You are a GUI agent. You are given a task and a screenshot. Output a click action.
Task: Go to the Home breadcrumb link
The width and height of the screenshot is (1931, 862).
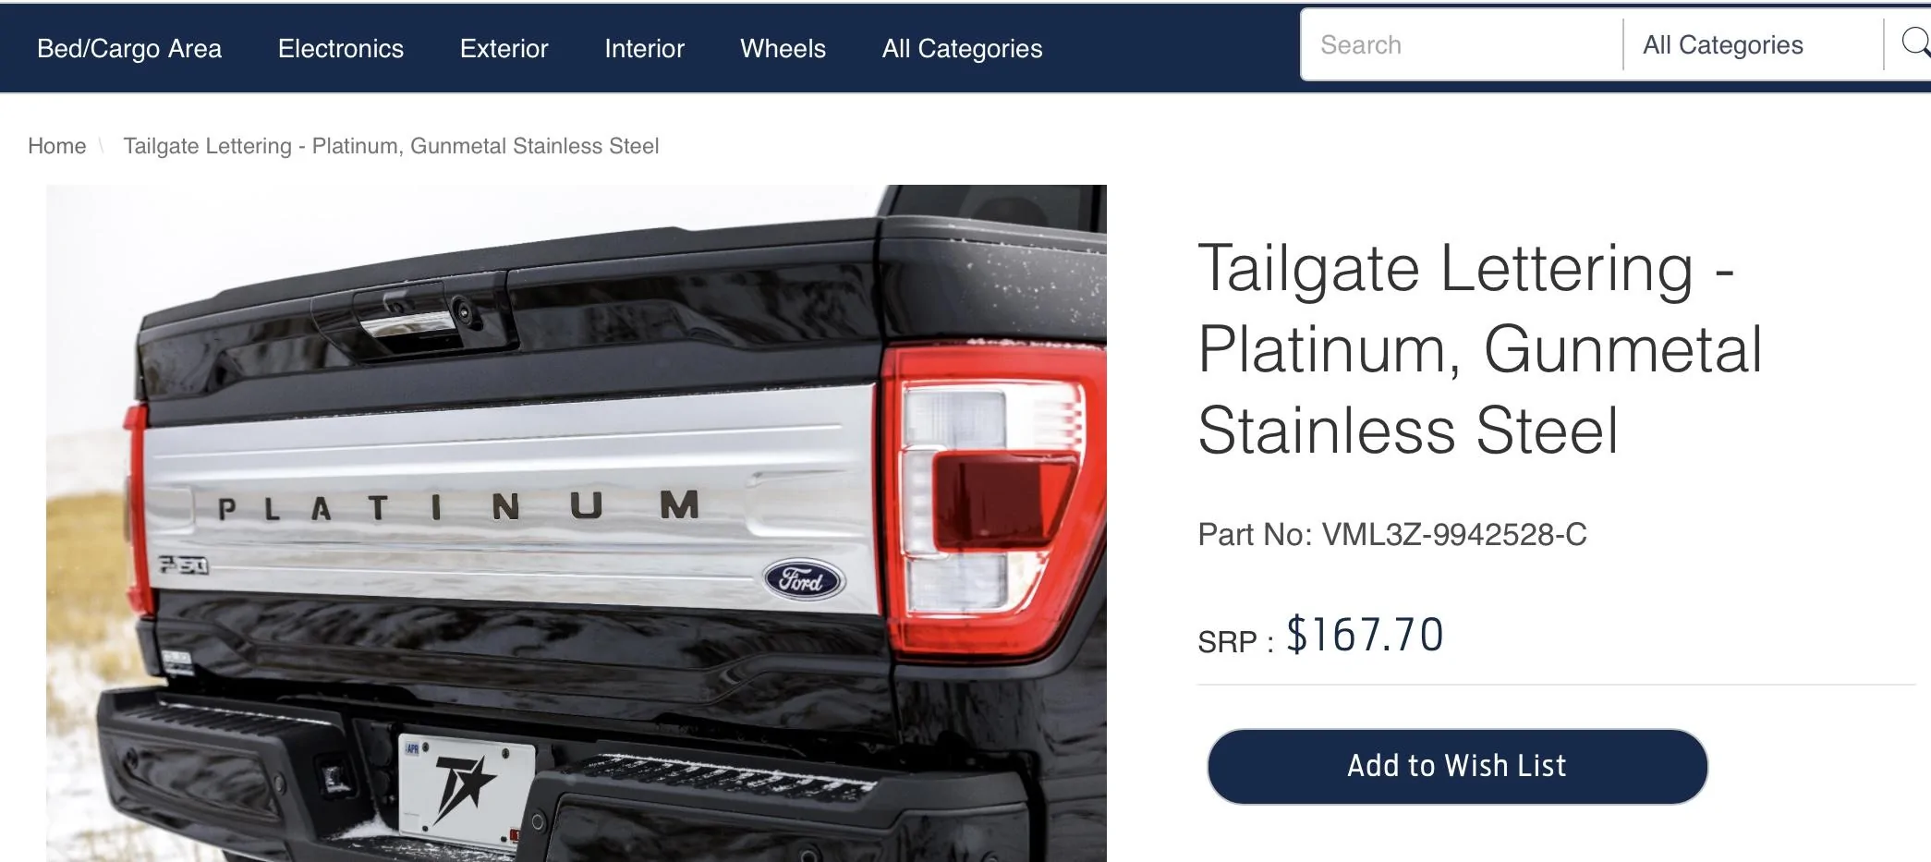[x=56, y=146]
